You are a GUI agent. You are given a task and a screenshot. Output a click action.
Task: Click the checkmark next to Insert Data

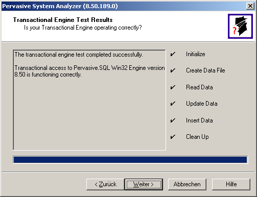(173, 120)
